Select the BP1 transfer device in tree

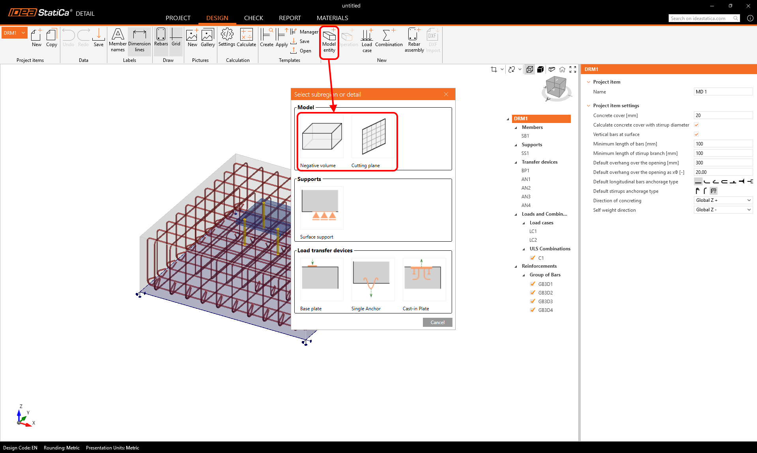525,171
